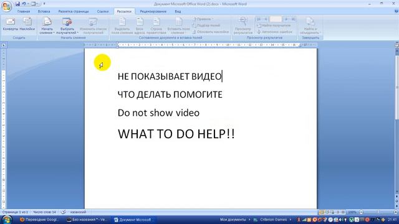Click the taskbar clock 21:41
The width and height of the screenshot is (399, 224).
[x=392, y=220]
